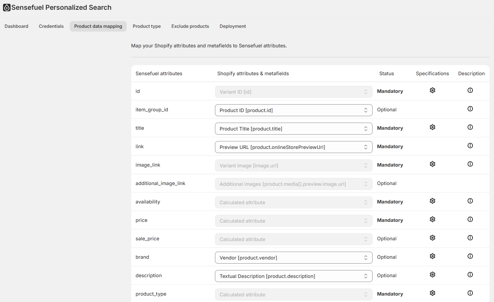Select the Deployment tab
Viewport: 494px width, 302px height.
233,26
